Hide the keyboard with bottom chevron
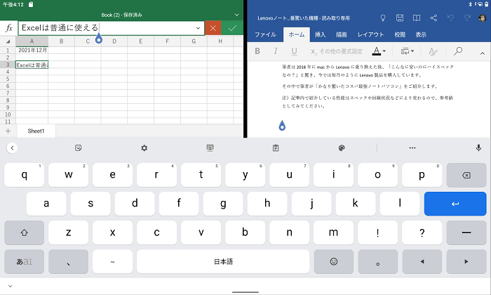 (x=10, y=286)
